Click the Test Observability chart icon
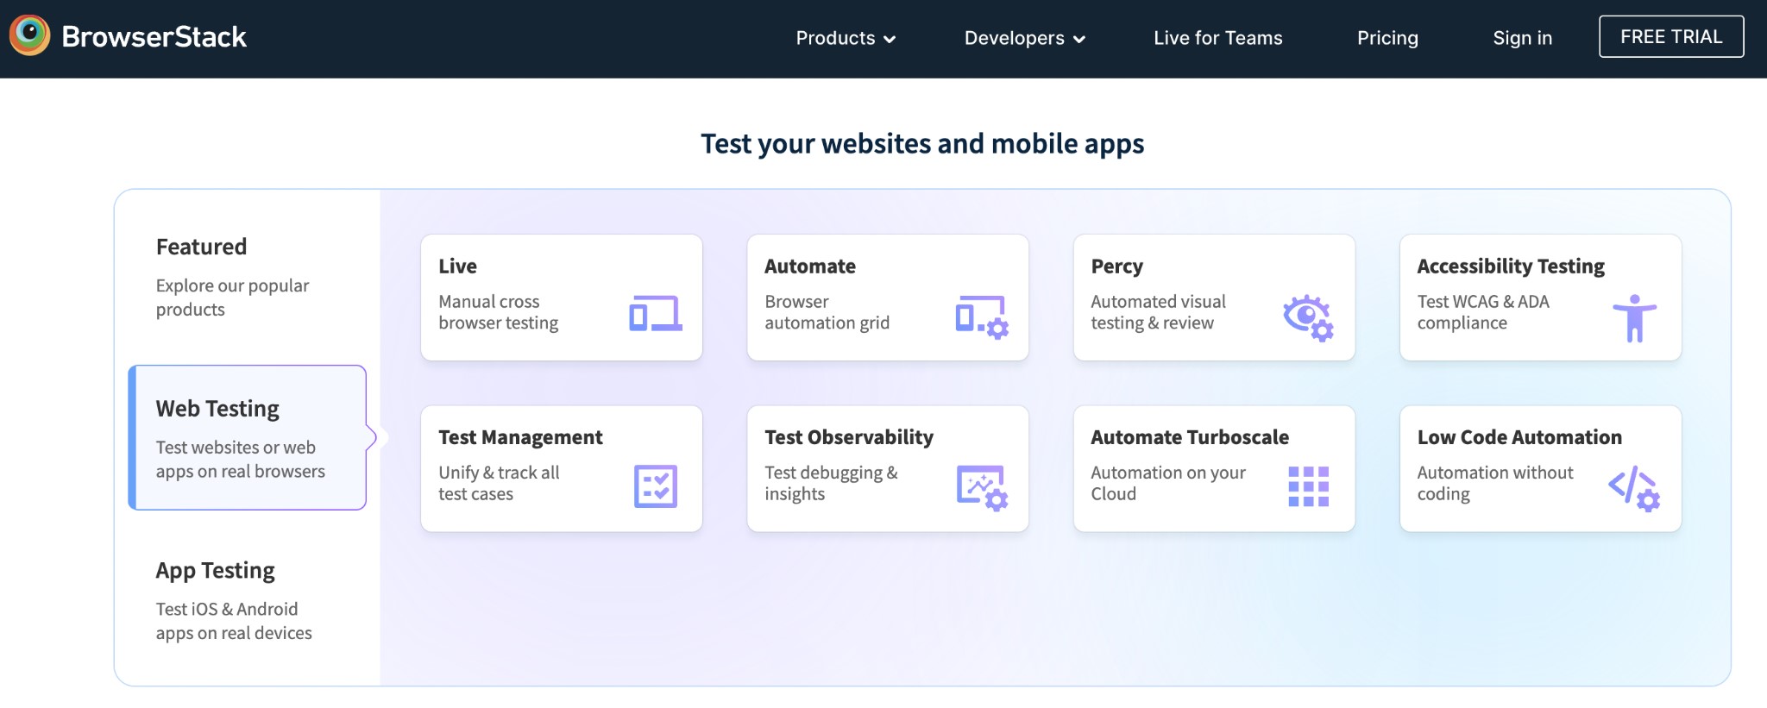 click(982, 488)
